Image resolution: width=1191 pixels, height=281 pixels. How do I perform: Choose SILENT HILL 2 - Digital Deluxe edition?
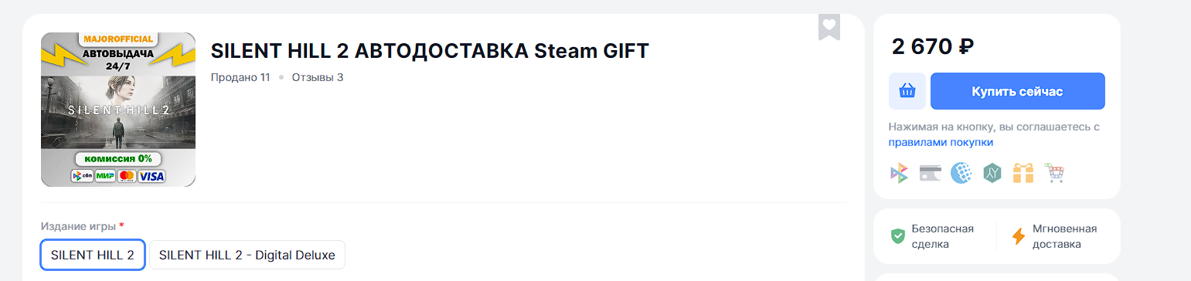pyautogui.click(x=247, y=255)
